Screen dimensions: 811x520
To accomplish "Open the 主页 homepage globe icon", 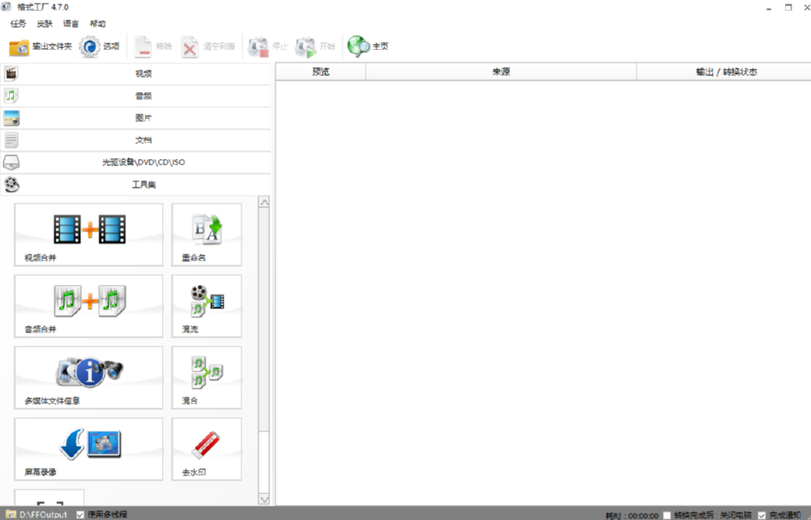I will 359,46.
